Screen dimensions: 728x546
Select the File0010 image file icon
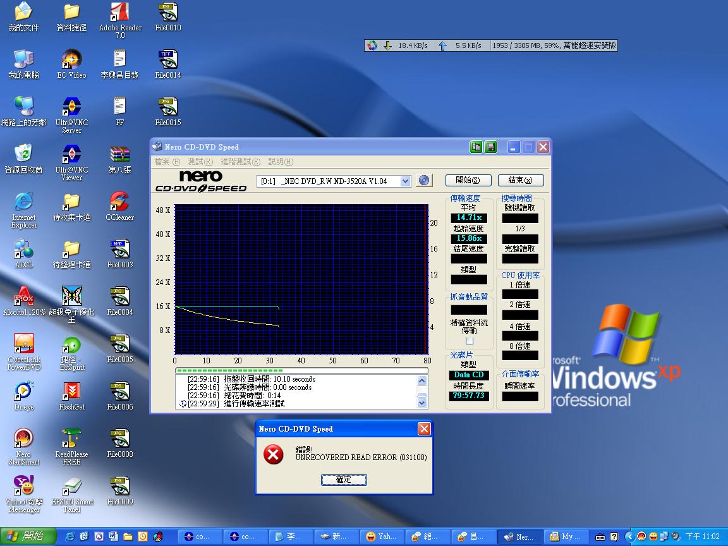coord(168,17)
